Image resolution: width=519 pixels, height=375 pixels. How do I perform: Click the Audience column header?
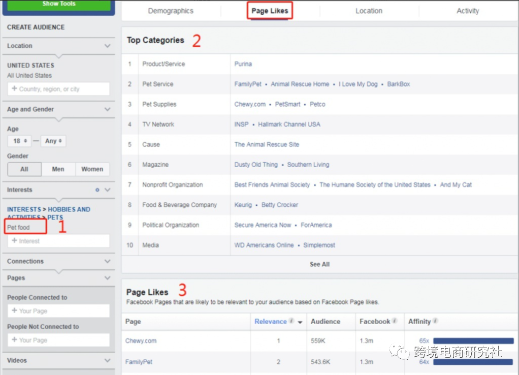(326, 322)
